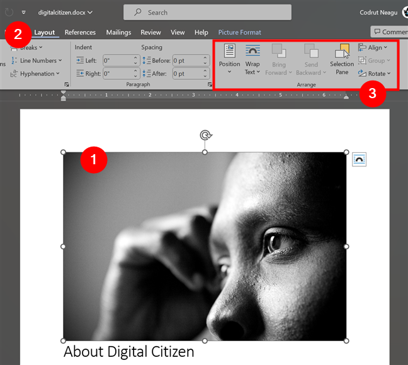Switch to the Review tab
The image size is (408, 365).
(x=150, y=32)
